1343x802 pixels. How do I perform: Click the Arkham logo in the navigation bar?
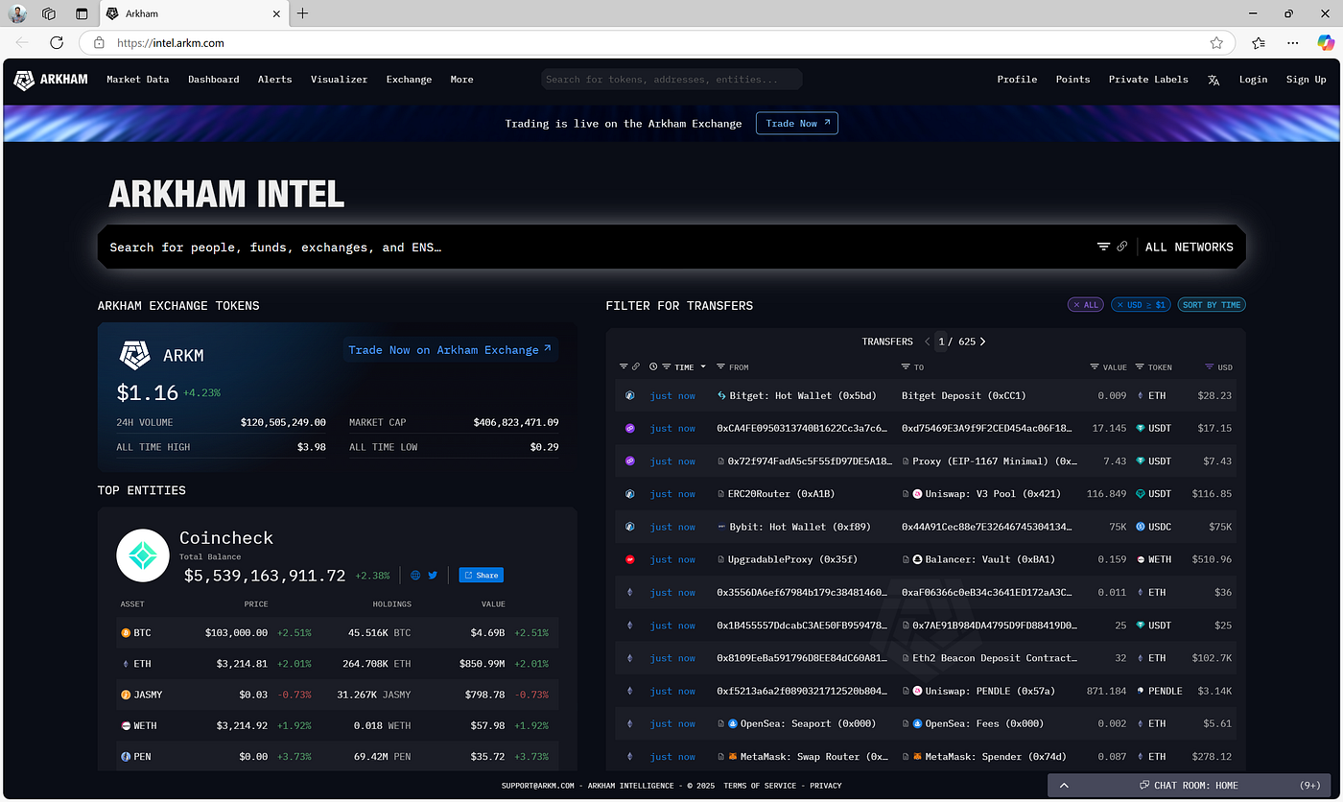[x=51, y=80]
